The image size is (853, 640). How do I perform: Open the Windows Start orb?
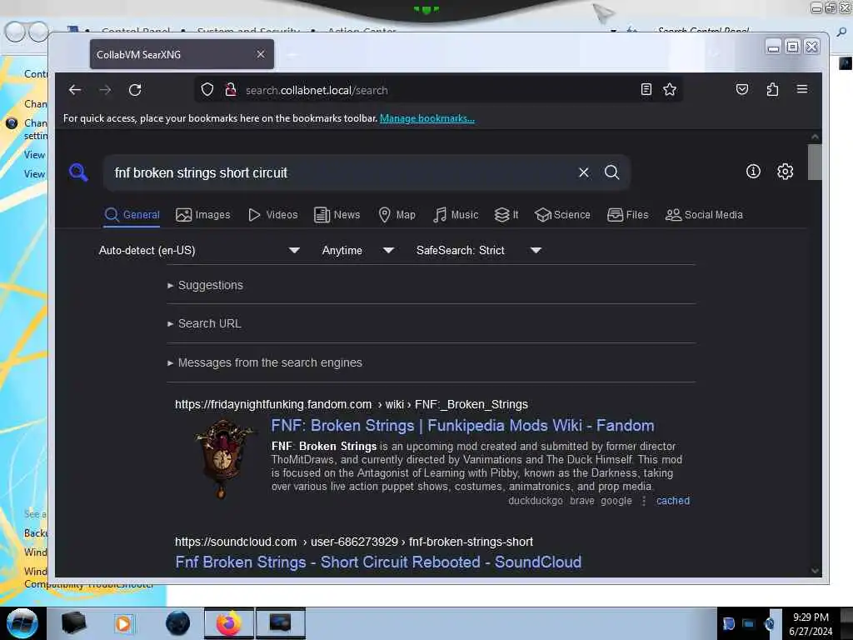tap(22, 623)
